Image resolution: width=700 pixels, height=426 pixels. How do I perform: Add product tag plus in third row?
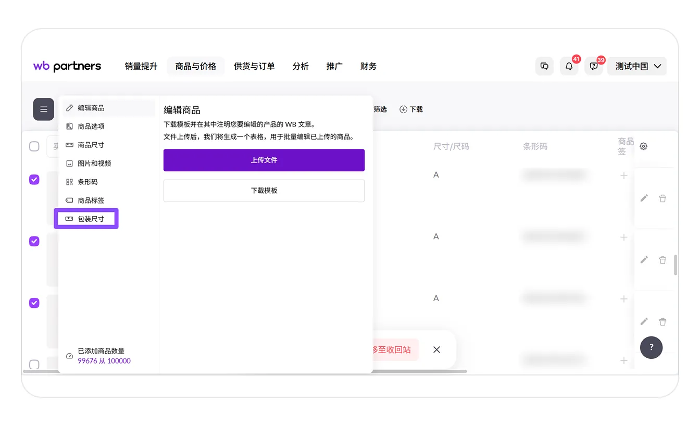tap(623, 299)
